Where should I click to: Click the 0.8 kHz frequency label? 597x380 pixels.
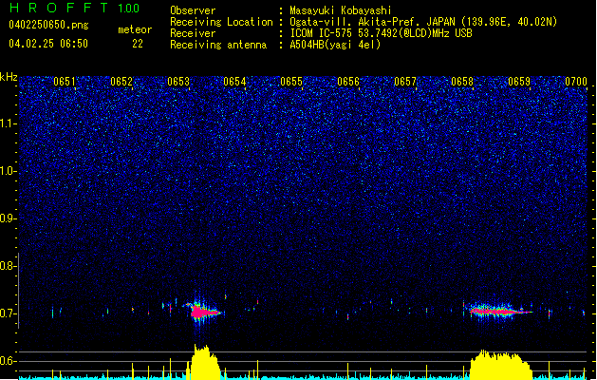[9, 266]
